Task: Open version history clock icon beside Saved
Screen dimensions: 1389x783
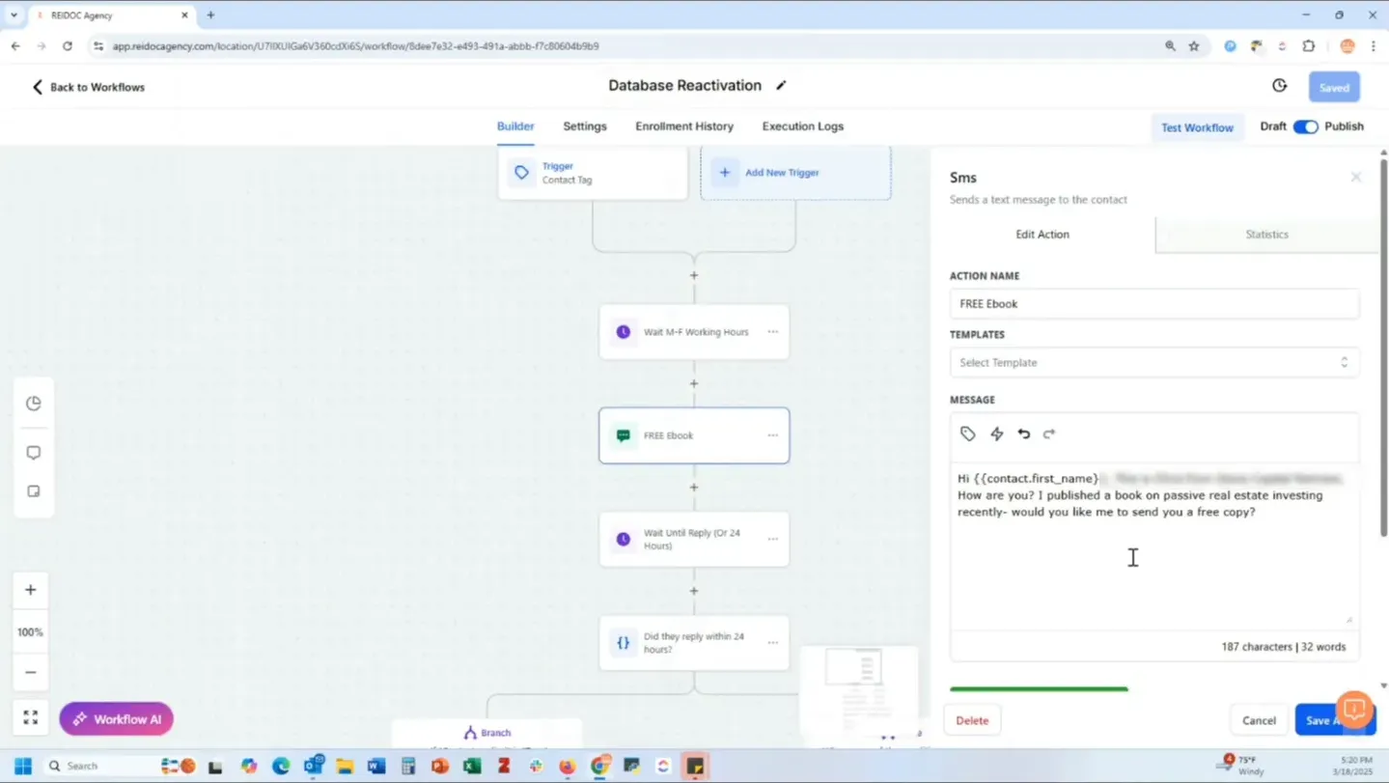Action: (x=1279, y=86)
